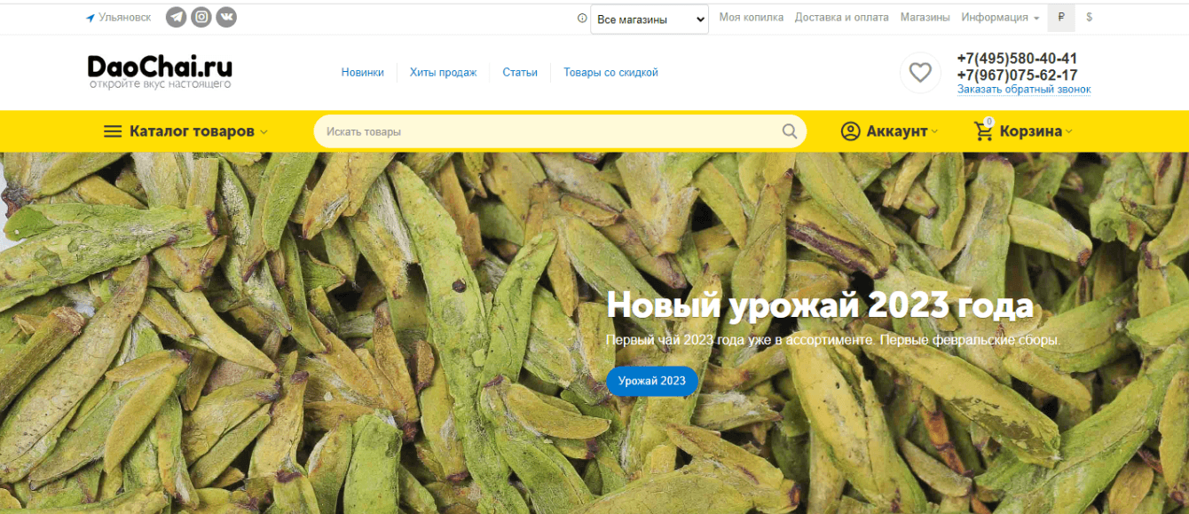Open the Instagram social link icon
The height and width of the screenshot is (514, 1189).
pyautogui.click(x=201, y=17)
